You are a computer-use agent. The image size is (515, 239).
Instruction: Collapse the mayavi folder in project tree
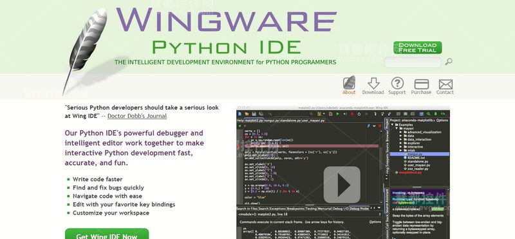397,129
